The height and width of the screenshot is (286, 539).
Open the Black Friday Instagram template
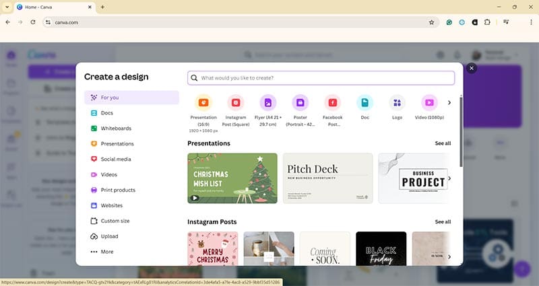tap(381, 248)
